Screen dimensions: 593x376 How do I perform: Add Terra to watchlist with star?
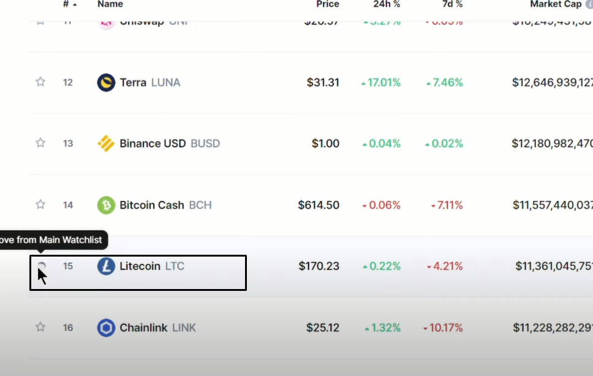tap(40, 82)
